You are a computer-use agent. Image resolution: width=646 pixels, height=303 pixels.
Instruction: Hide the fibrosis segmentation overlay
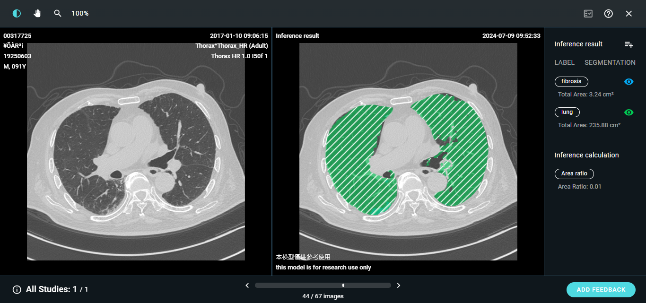629,82
